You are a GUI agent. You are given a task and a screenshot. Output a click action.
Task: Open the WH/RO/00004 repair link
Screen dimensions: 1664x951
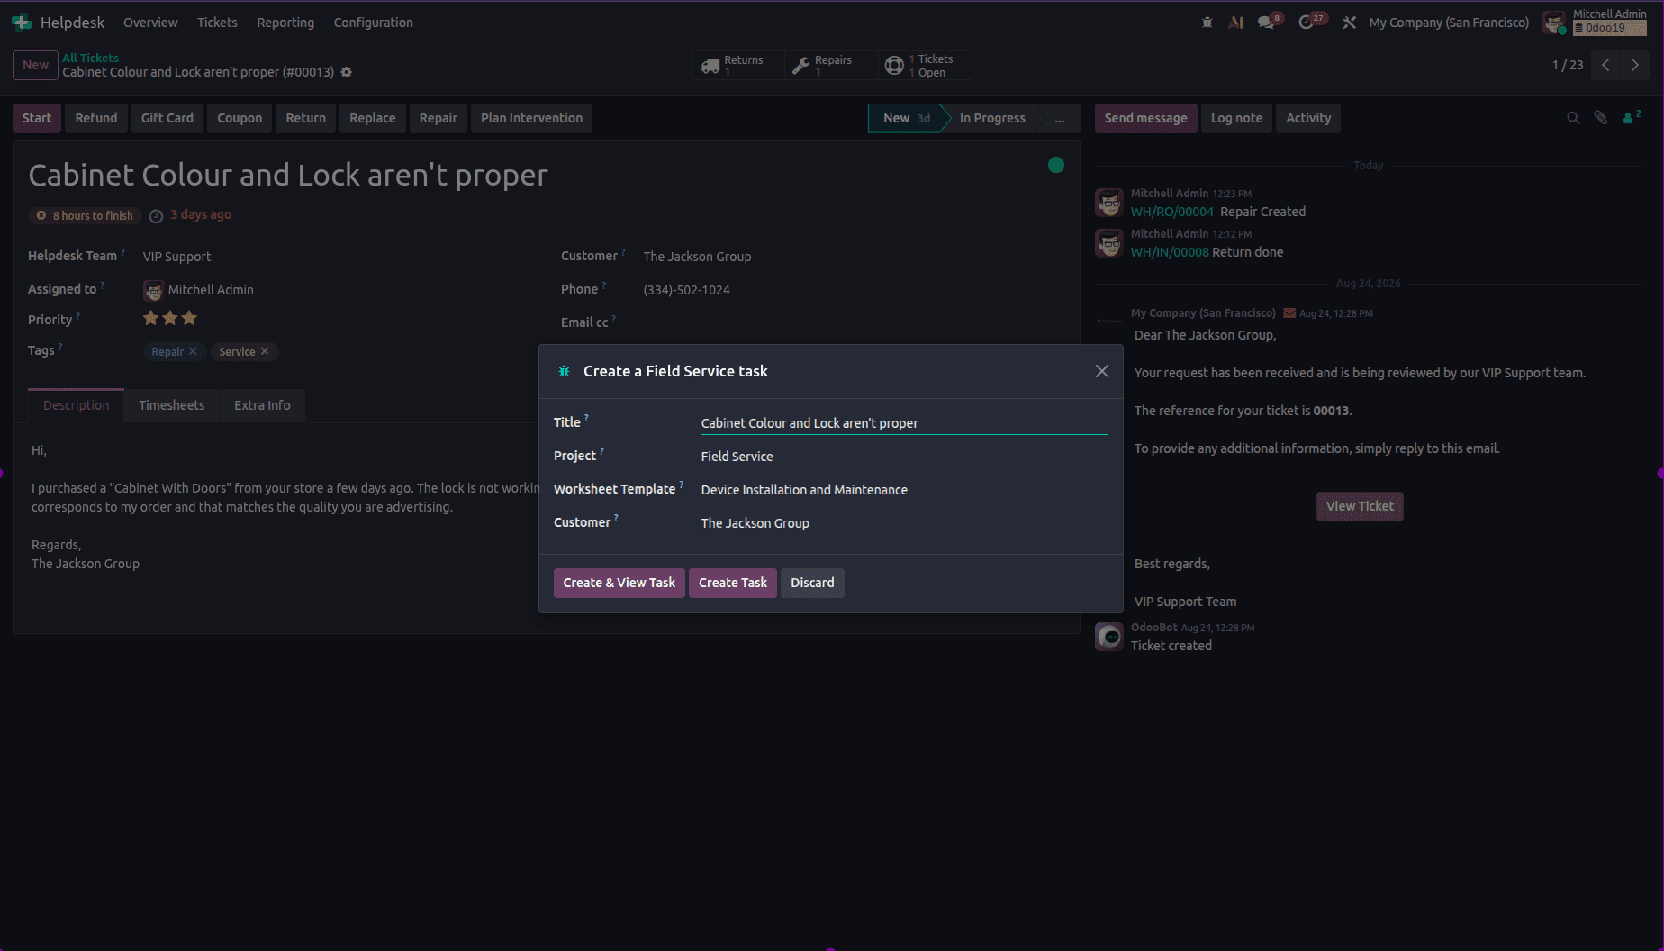(x=1172, y=212)
